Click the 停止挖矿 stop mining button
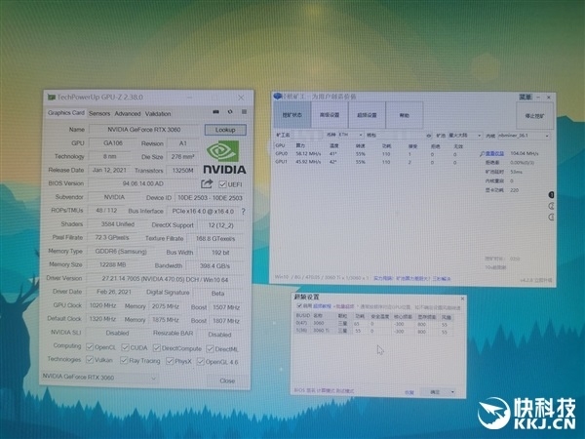Screen dimensions: 585x439 point(534,116)
